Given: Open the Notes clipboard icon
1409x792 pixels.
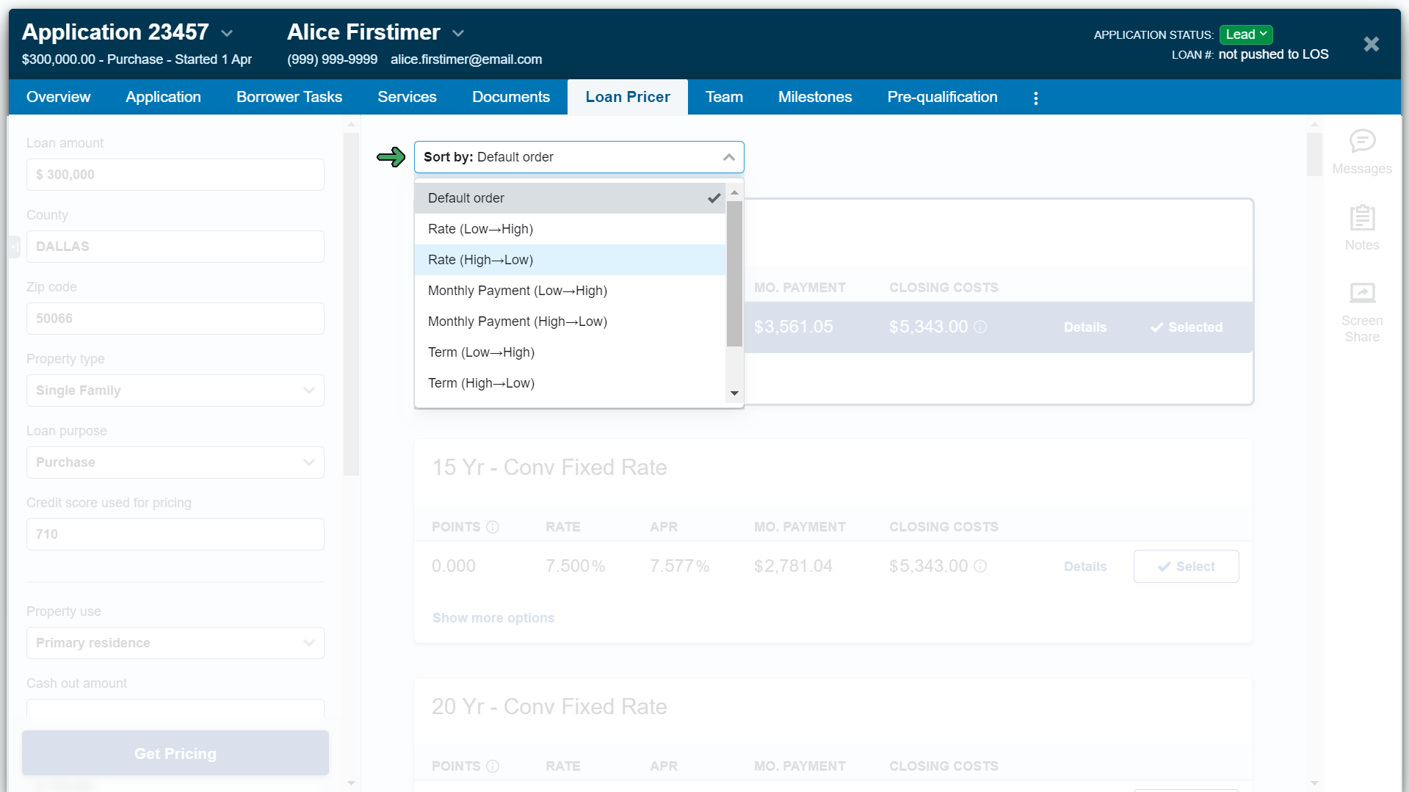Looking at the screenshot, I should [1361, 218].
